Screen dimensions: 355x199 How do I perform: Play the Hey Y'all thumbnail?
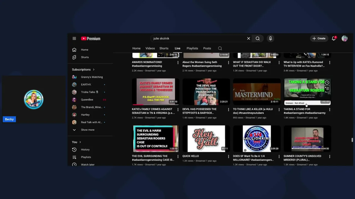coord(206,139)
